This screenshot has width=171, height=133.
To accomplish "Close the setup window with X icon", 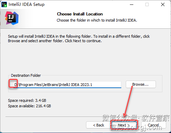I will (163, 4).
